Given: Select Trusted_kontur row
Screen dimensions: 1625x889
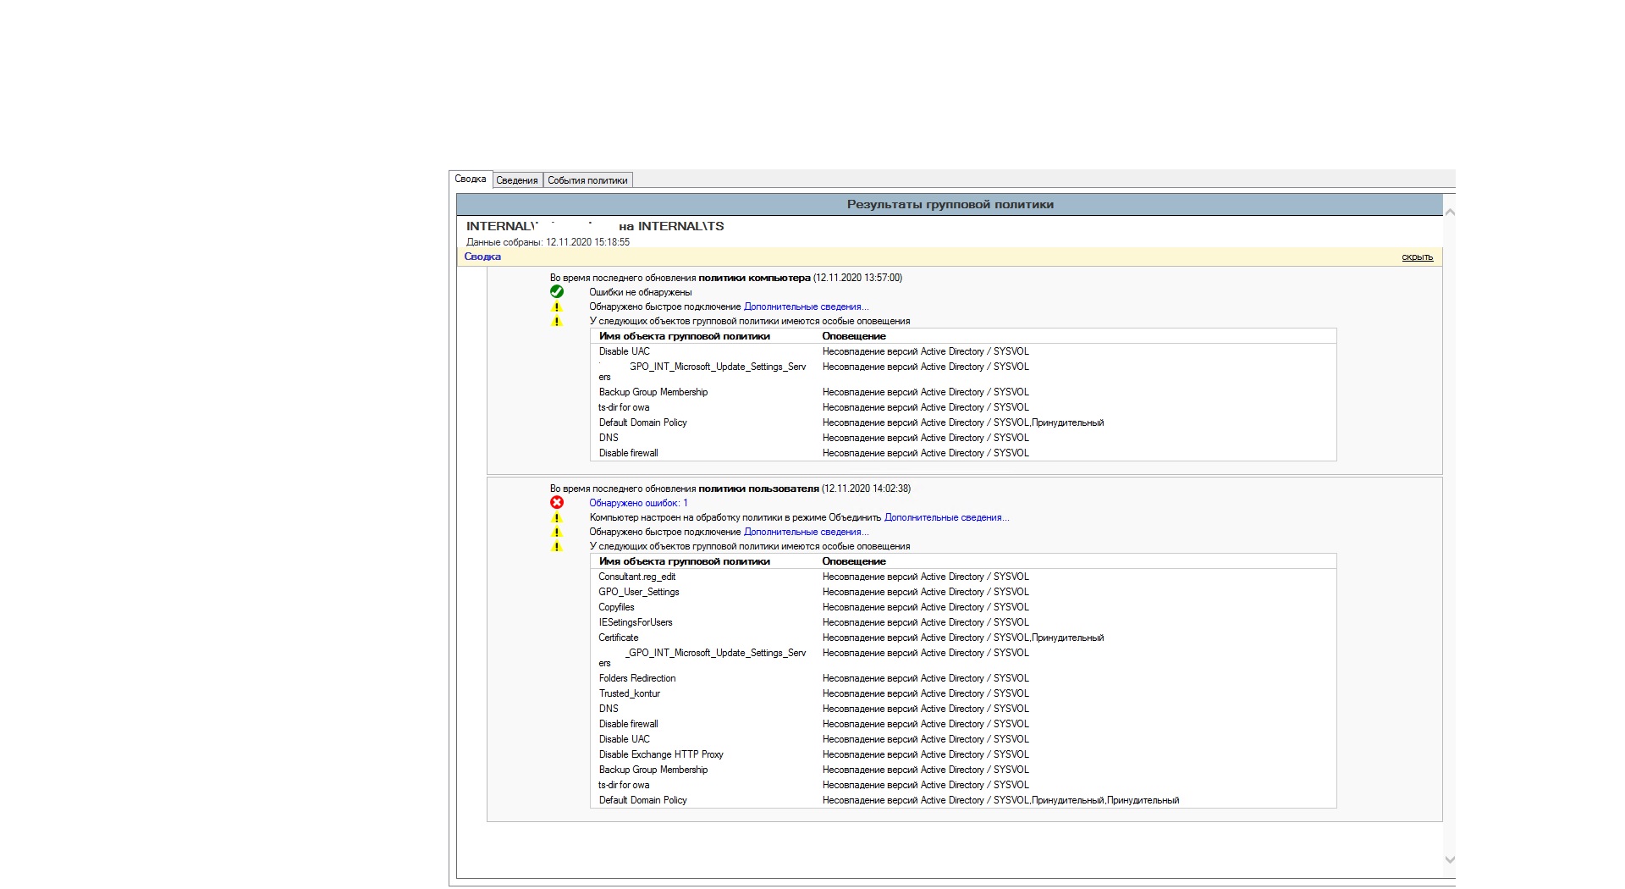Looking at the screenshot, I should (963, 693).
